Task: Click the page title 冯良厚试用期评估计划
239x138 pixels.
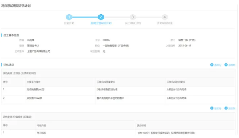Action: point(16,6)
